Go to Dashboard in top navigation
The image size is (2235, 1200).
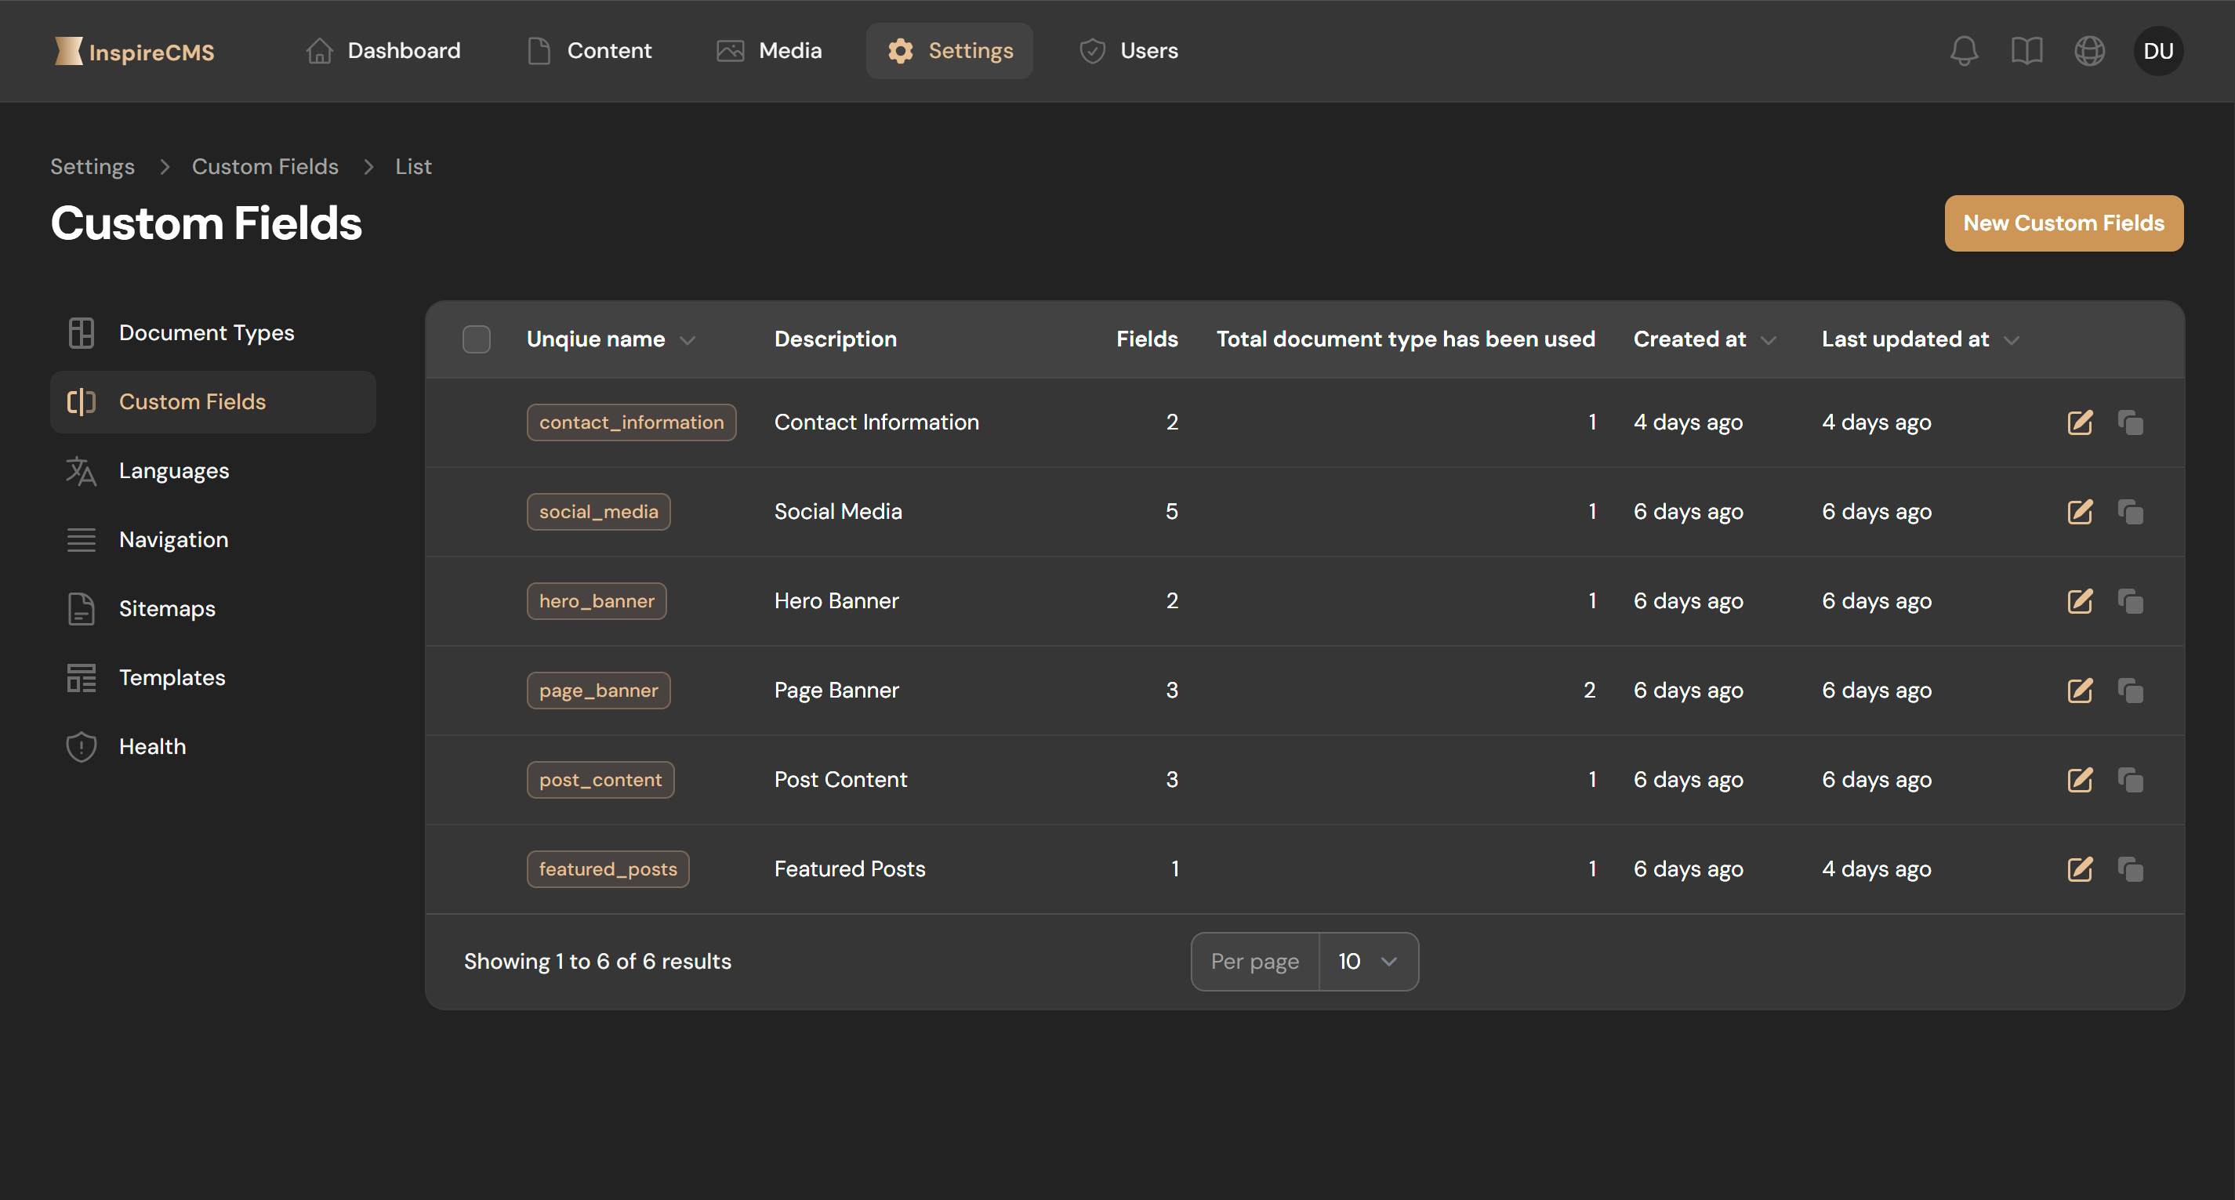(383, 50)
